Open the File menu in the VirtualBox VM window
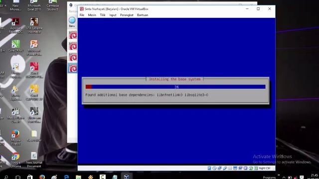319x179 pixels. click(x=82, y=15)
